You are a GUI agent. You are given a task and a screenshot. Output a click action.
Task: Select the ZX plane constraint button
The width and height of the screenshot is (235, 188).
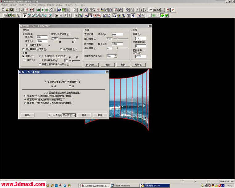point(154,10)
